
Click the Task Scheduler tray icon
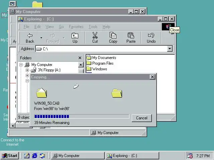pyautogui.click(x=190, y=156)
